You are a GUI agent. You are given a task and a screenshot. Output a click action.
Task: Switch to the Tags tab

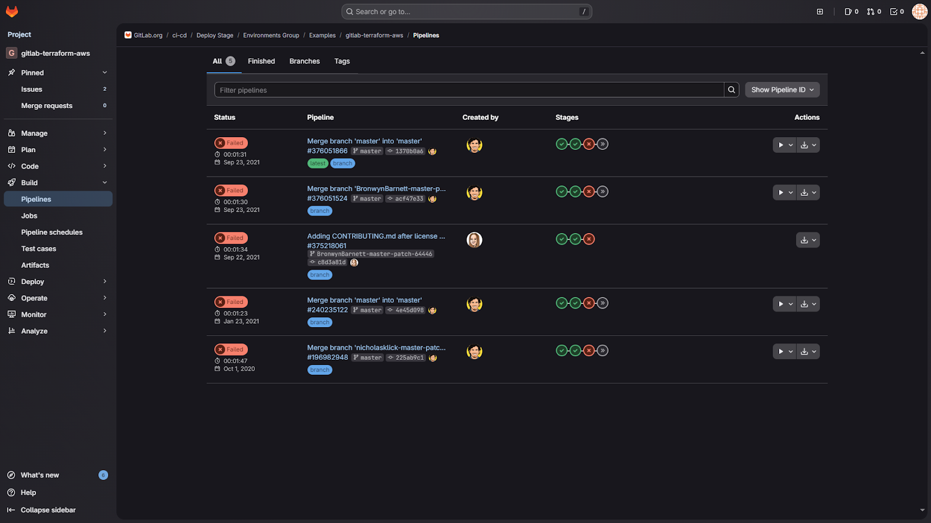point(342,61)
